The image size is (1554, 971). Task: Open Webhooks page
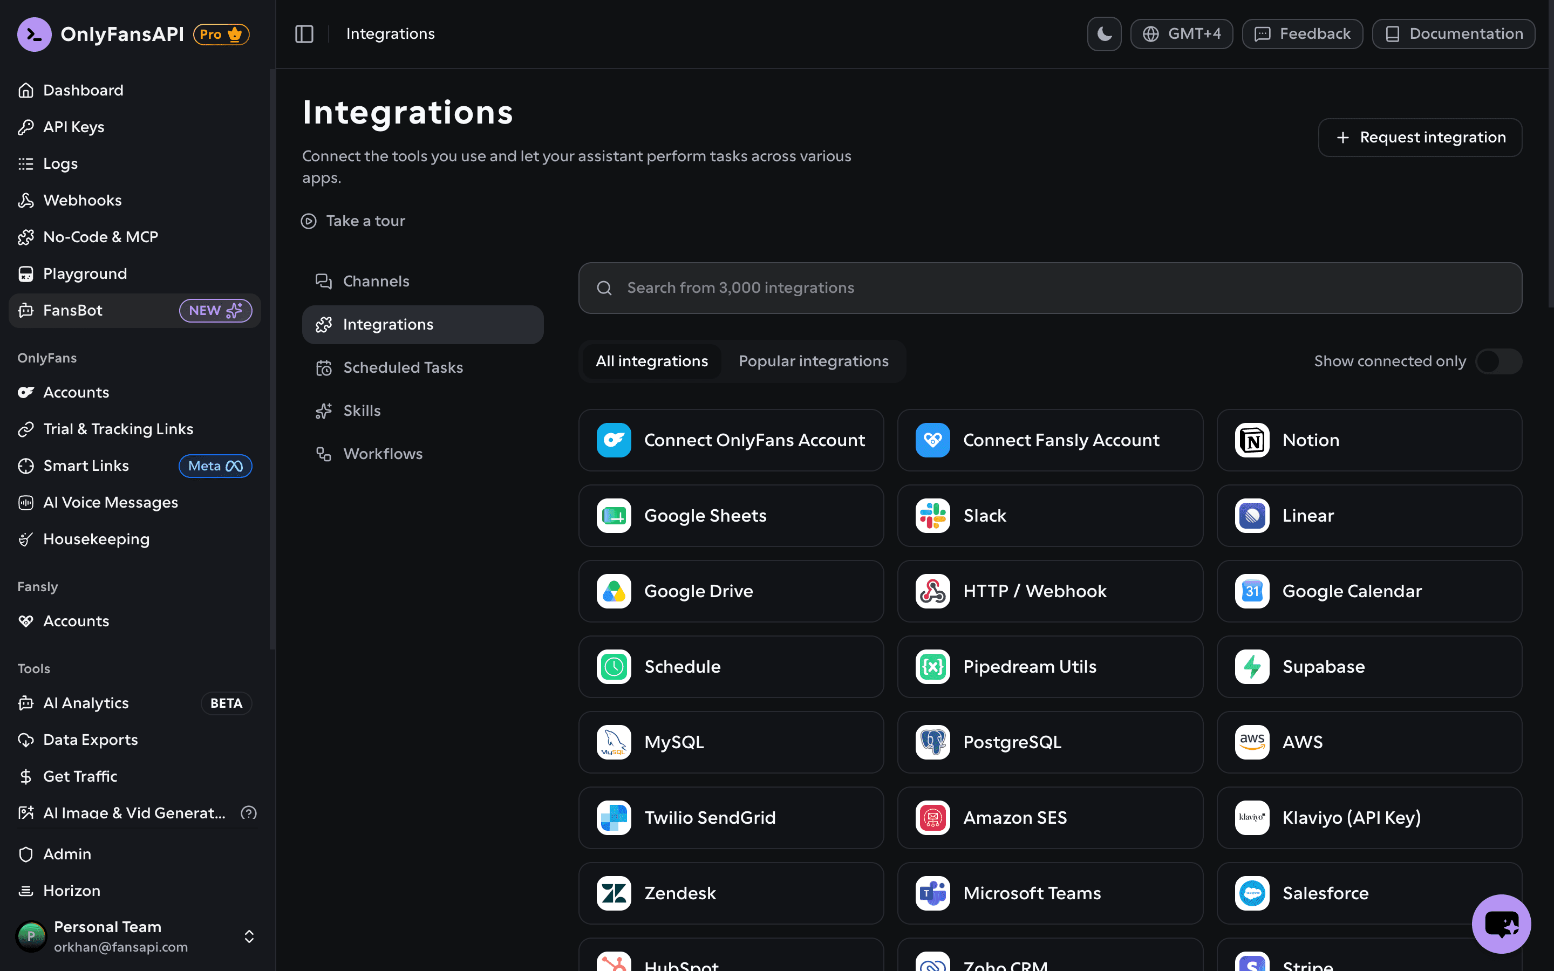pyautogui.click(x=135, y=200)
